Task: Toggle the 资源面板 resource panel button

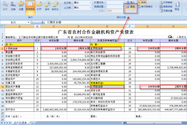Action: [x=30, y=7]
